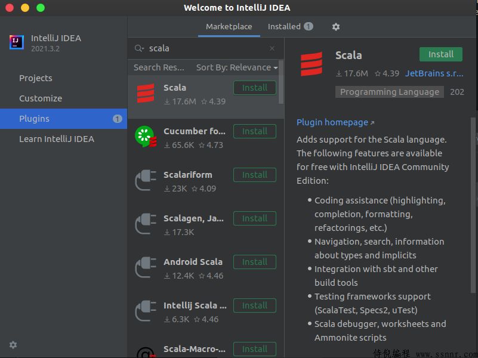Focus the plugin search field

click(207, 48)
